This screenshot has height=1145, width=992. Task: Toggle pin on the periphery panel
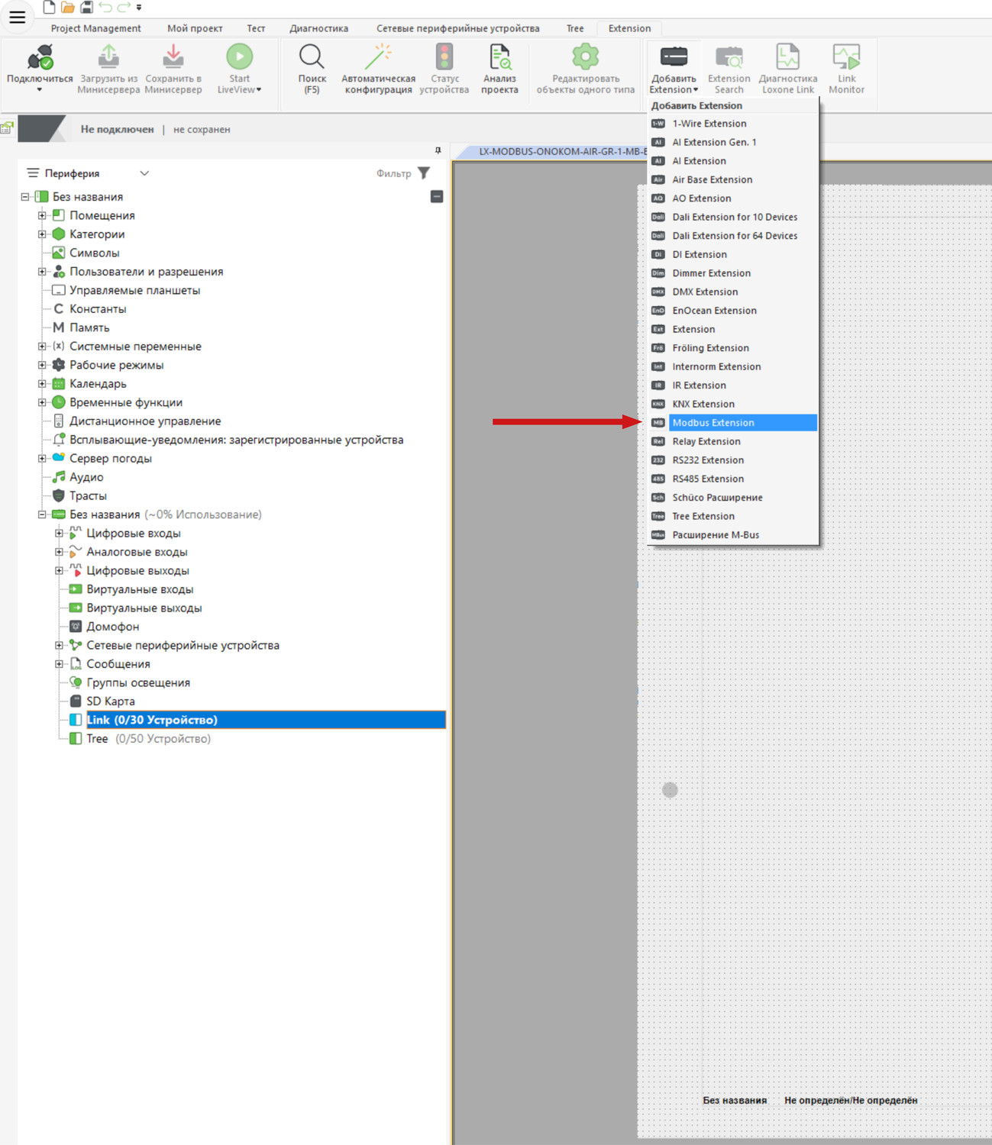pyautogui.click(x=438, y=150)
